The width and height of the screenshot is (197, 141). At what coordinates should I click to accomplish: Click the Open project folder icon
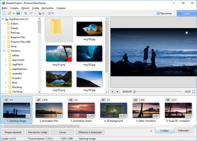(9, 13)
